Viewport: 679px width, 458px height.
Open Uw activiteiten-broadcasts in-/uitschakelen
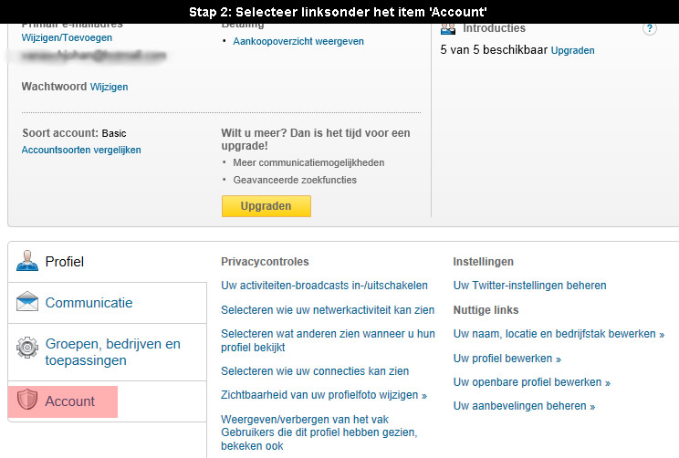click(x=324, y=286)
